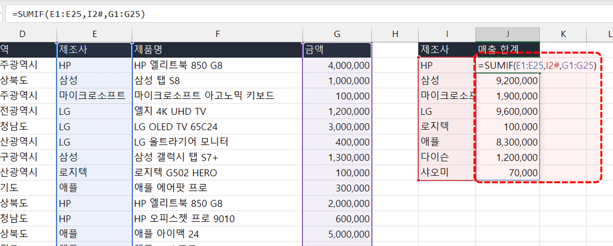613x246 pixels.
Task: Click the 제조사 header cell in column E
Action: (x=94, y=49)
